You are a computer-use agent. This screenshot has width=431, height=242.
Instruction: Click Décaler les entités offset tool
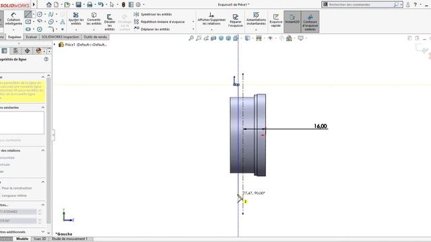(109, 22)
